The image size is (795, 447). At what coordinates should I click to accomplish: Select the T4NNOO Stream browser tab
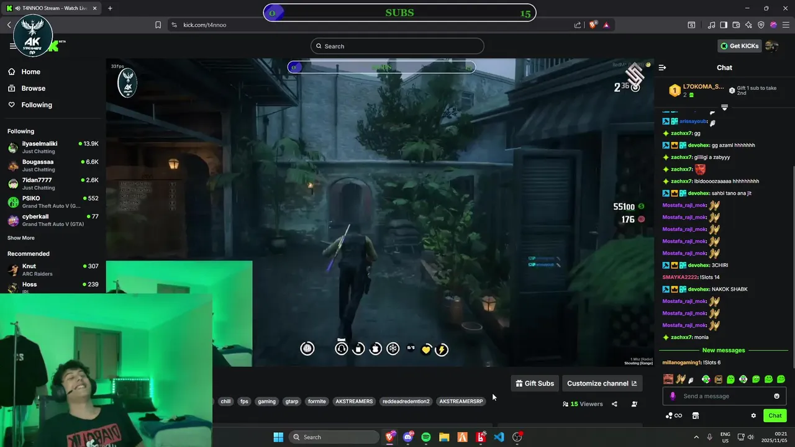tap(51, 8)
